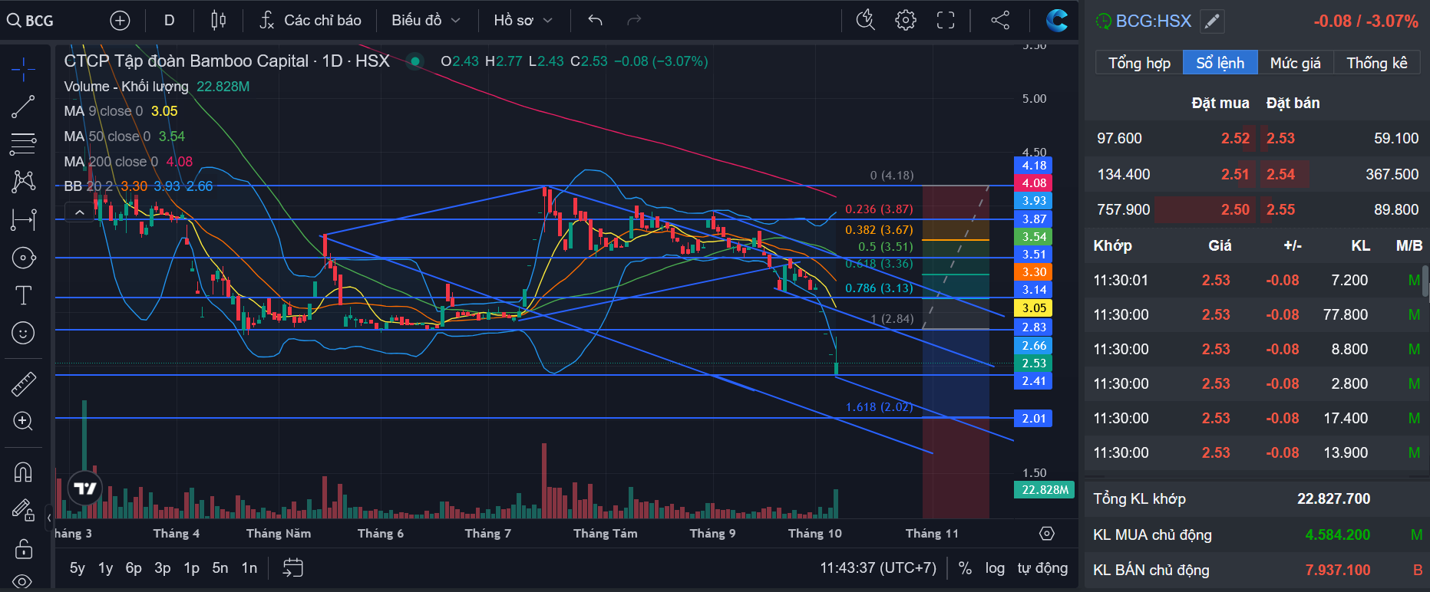Click the blue C logo icon
The image size is (1430, 592).
point(1057,21)
